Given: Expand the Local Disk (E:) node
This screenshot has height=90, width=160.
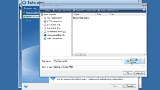Looking at the screenshot, I should tap(42, 28).
